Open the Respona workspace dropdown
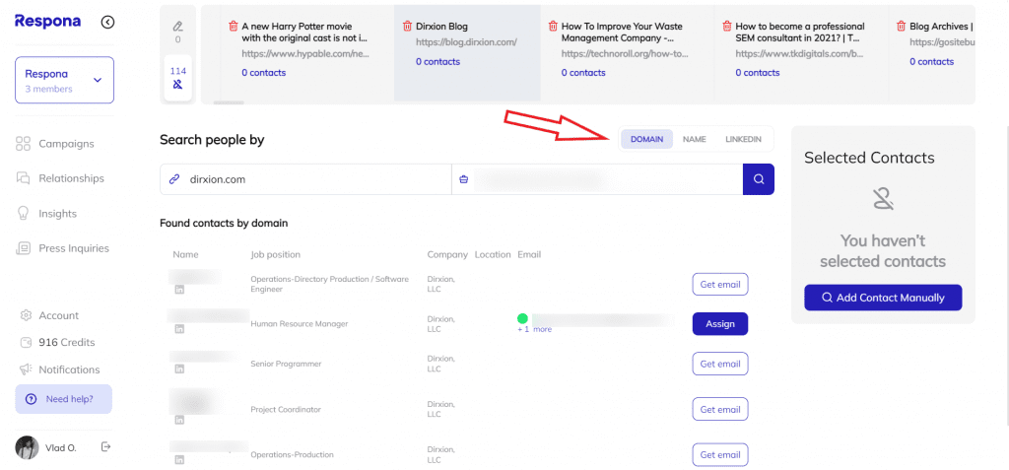Viewport: 1009px width, 470px height. (64, 80)
